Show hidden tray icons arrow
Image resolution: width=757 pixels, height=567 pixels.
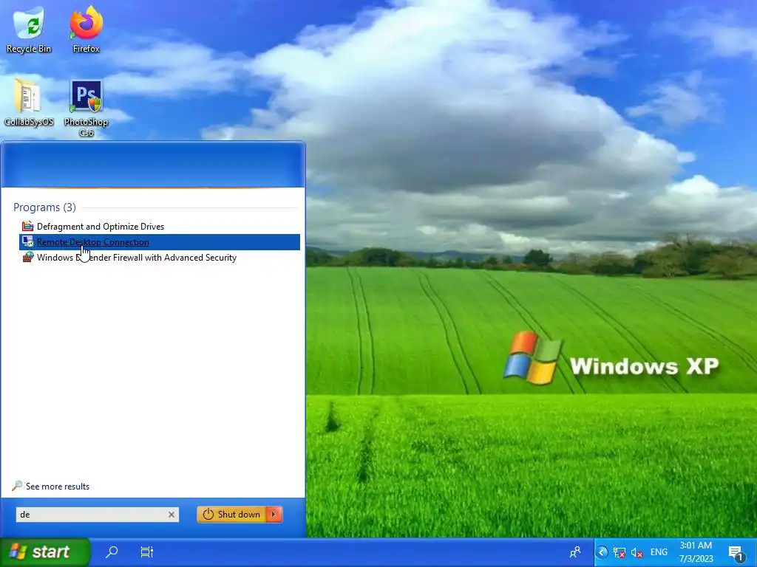pyautogui.click(x=602, y=552)
